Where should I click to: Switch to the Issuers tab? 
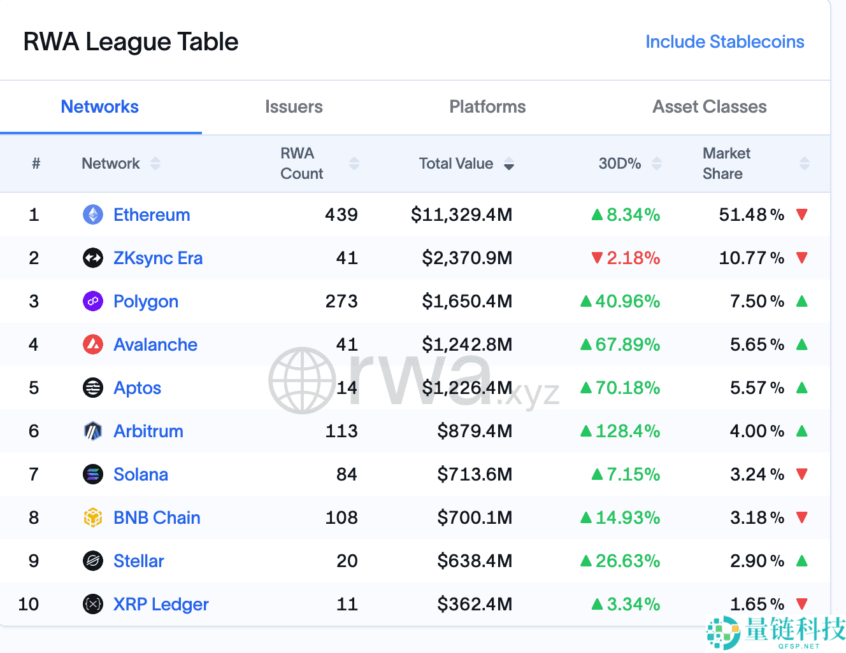[294, 107]
